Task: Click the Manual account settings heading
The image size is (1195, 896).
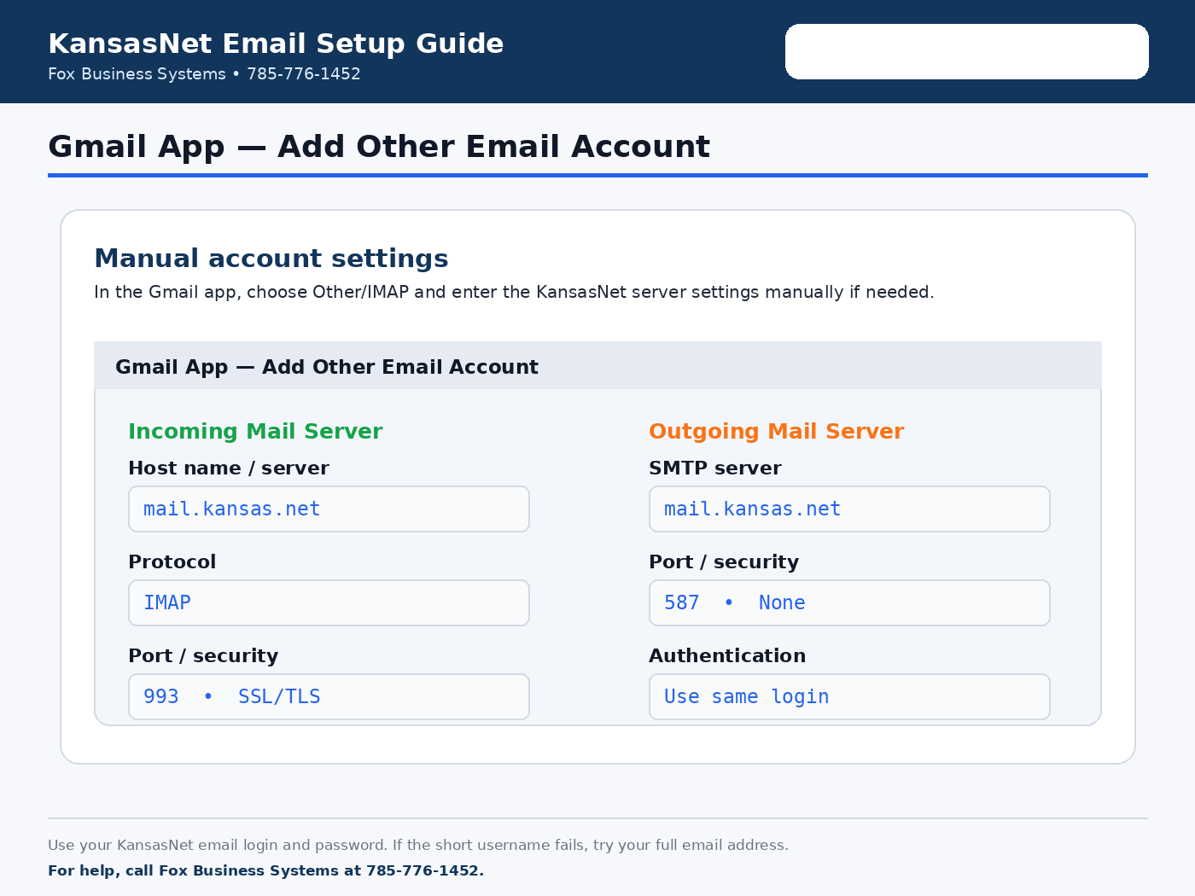Action: [271, 259]
